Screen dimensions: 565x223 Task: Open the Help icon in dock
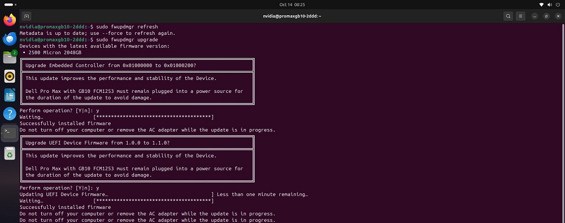(10, 114)
